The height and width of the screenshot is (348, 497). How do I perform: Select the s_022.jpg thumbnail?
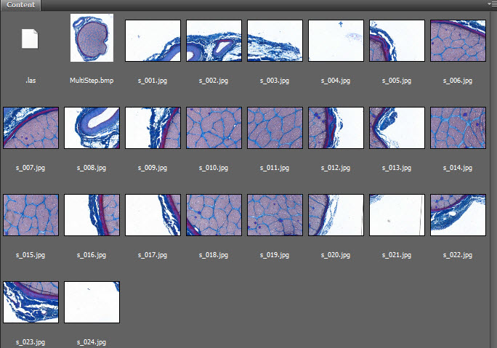pos(458,215)
